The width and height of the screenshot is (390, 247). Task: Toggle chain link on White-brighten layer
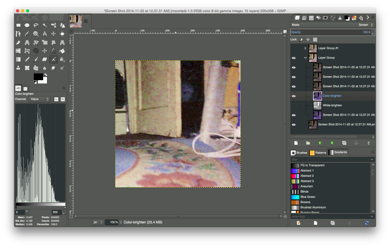(300, 106)
